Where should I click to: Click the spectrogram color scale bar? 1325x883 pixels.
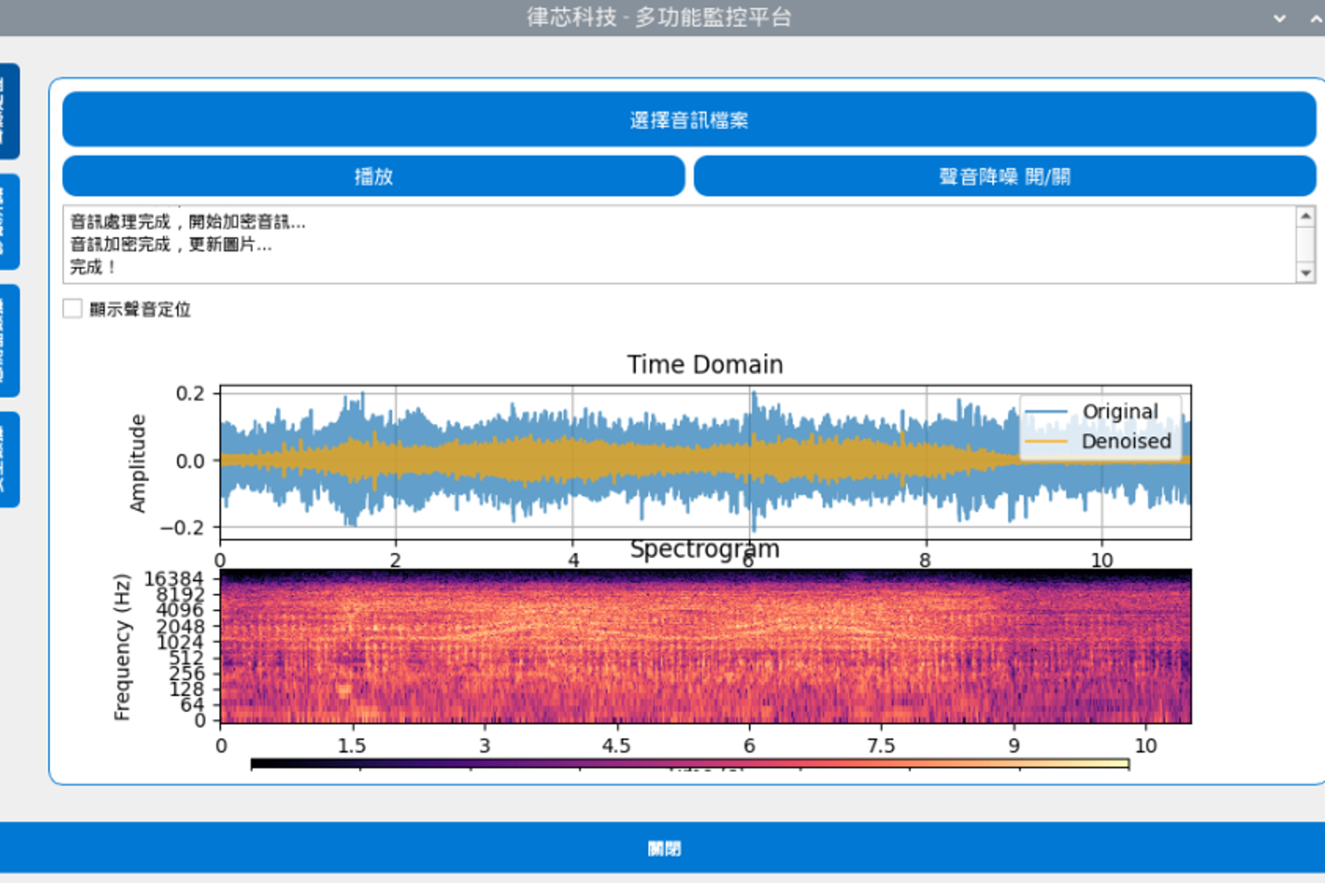[689, 764]
